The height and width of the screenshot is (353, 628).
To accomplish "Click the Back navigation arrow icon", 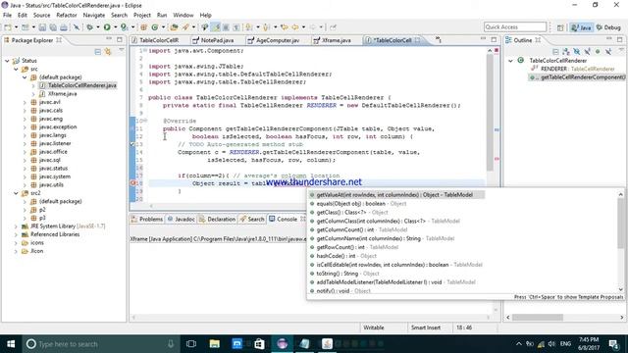I will click(x=295, y=27).
